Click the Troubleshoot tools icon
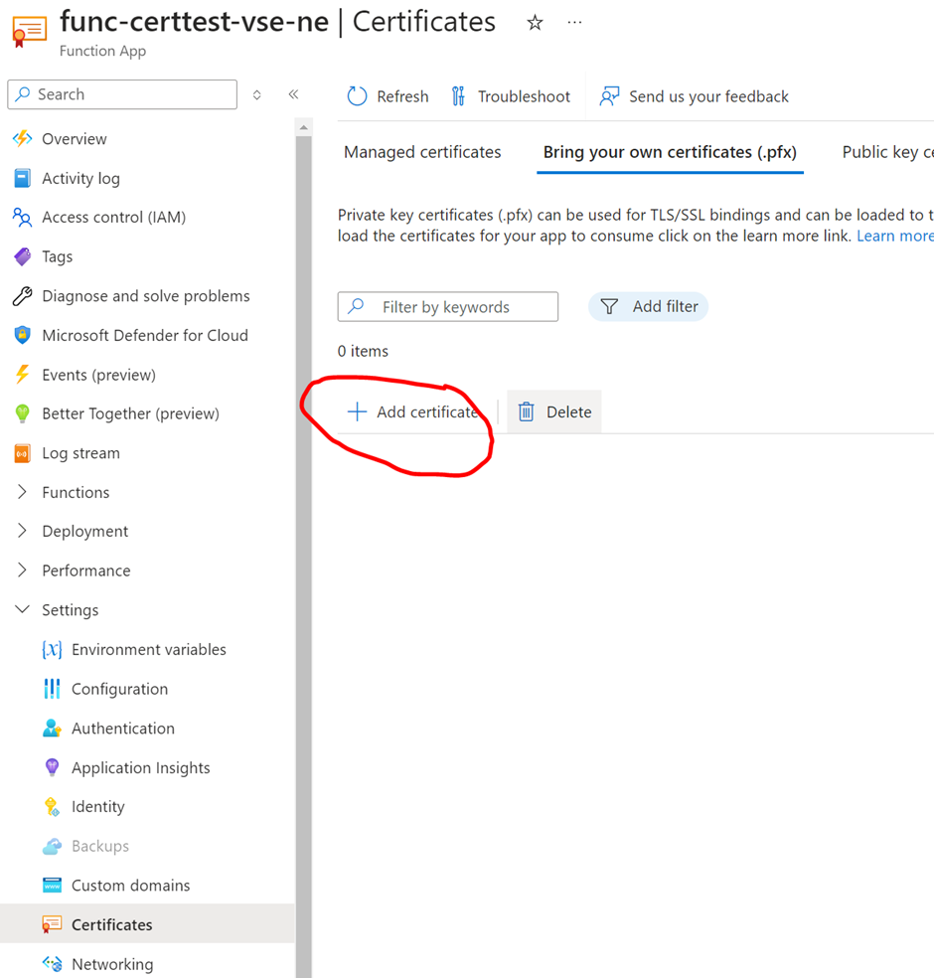The width and height of the screenshot is (934, 978). pyautogui.click(x=458, y=96)
